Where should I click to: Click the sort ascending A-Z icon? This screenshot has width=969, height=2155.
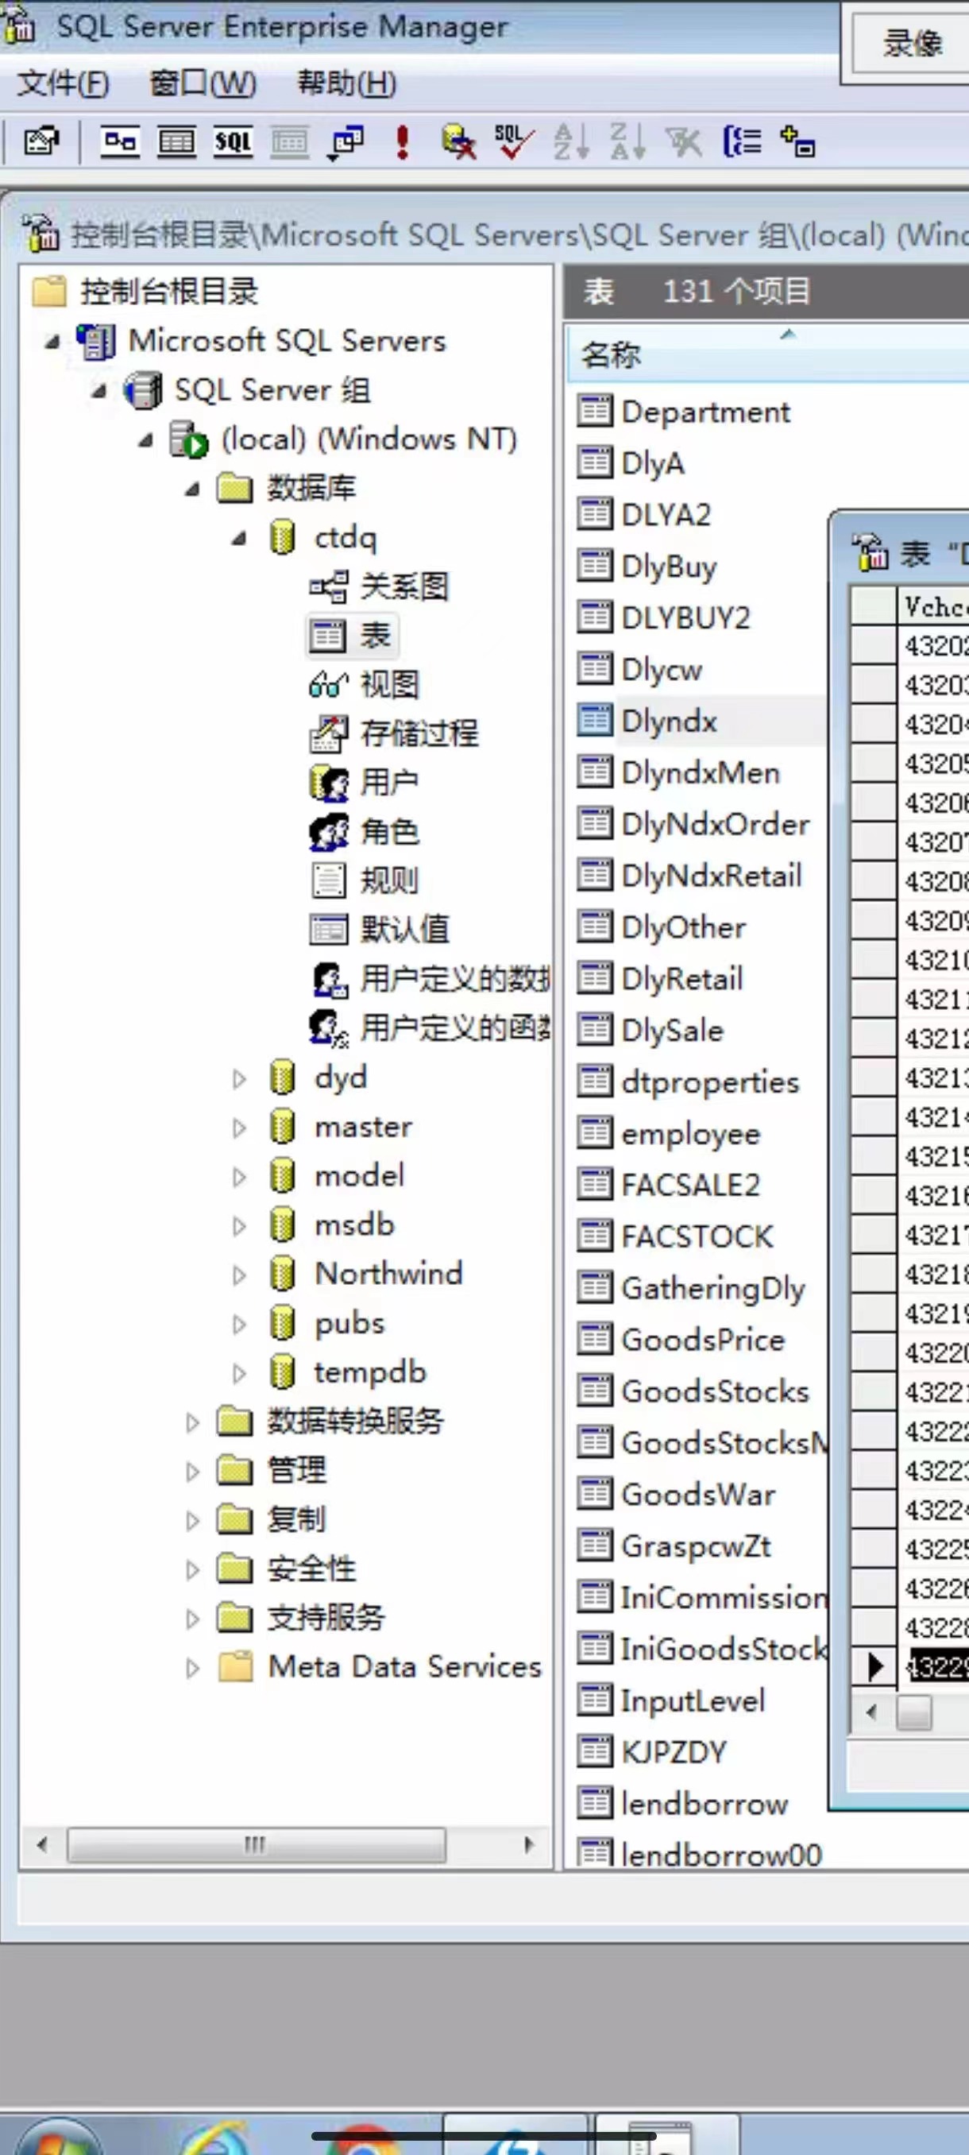click(572, 142)
